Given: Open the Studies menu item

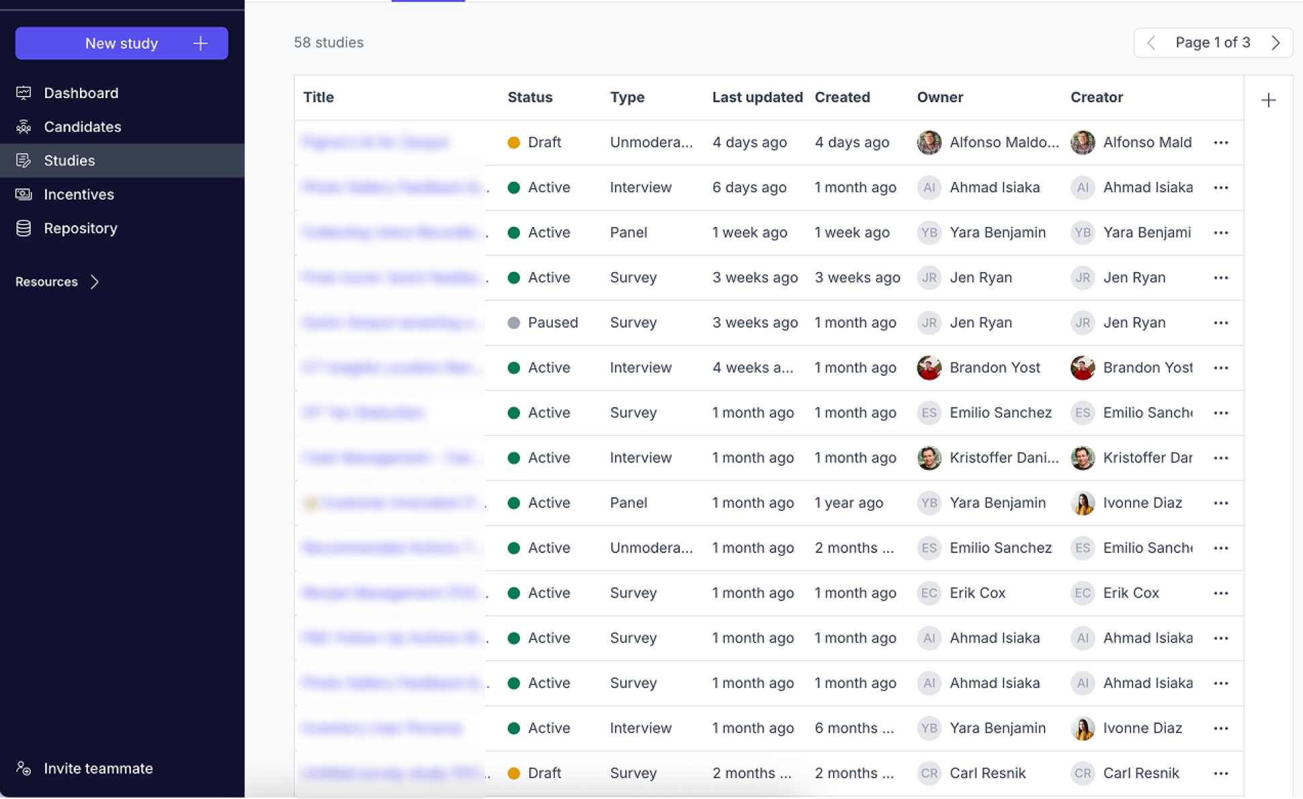Looking at the screenshot, I should [x=69, y=161].
